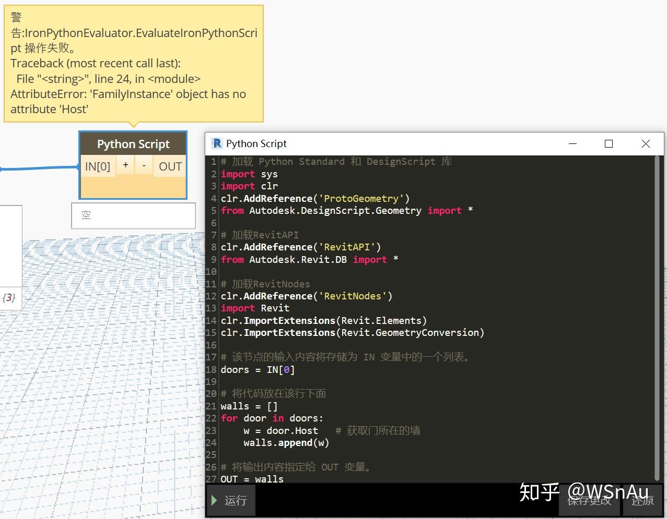Place cursor on line 18 doors = IN[0]
The width and height of the screenshot is (667, 519).
point(258,369)
